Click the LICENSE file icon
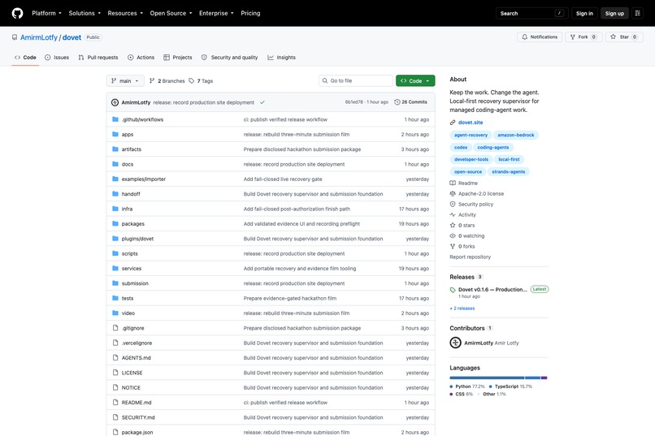 coord(115,373)
